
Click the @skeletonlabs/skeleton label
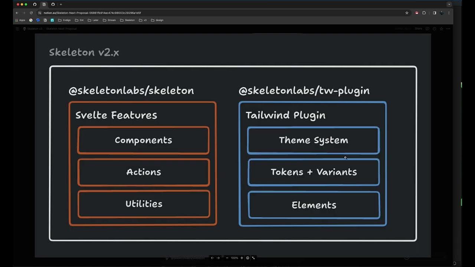pos(131,90)
